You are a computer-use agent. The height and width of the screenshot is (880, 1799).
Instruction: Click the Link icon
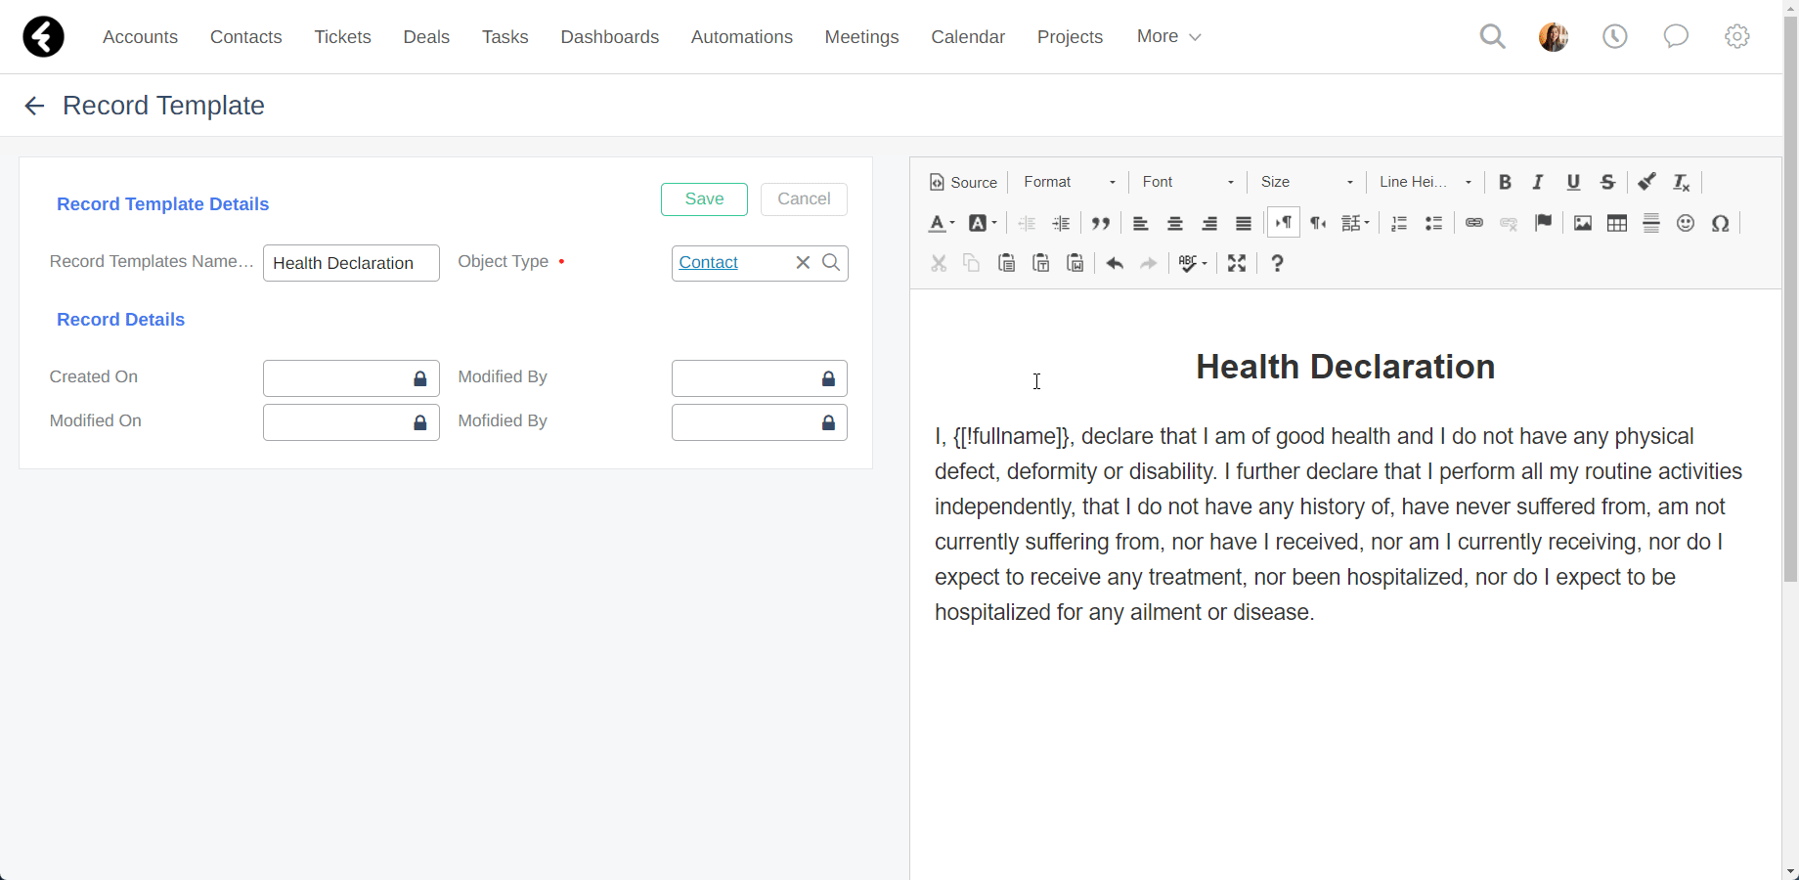tap(1474, 223)
